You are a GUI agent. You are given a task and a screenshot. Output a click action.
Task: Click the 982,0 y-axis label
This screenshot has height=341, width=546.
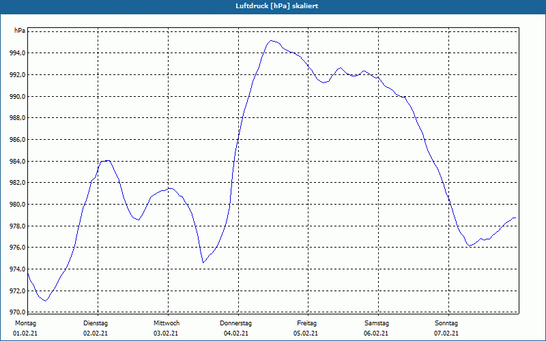pos(18,183)
